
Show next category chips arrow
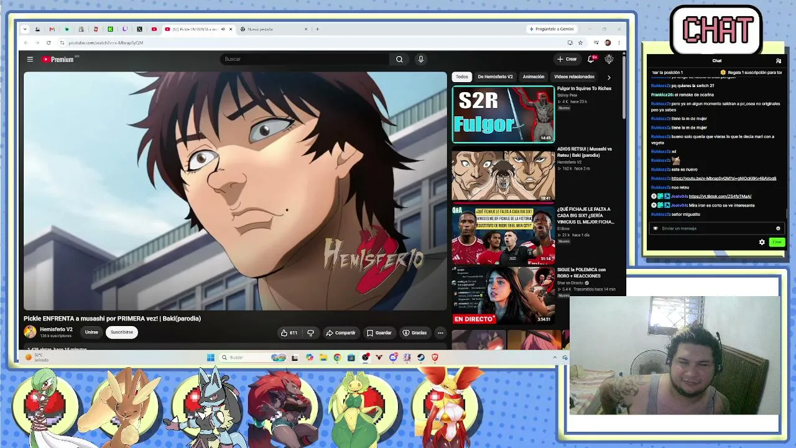[609, 77]
